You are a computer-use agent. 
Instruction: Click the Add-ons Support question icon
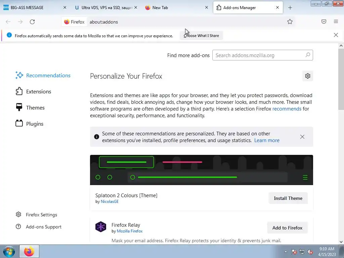point(18,226)
